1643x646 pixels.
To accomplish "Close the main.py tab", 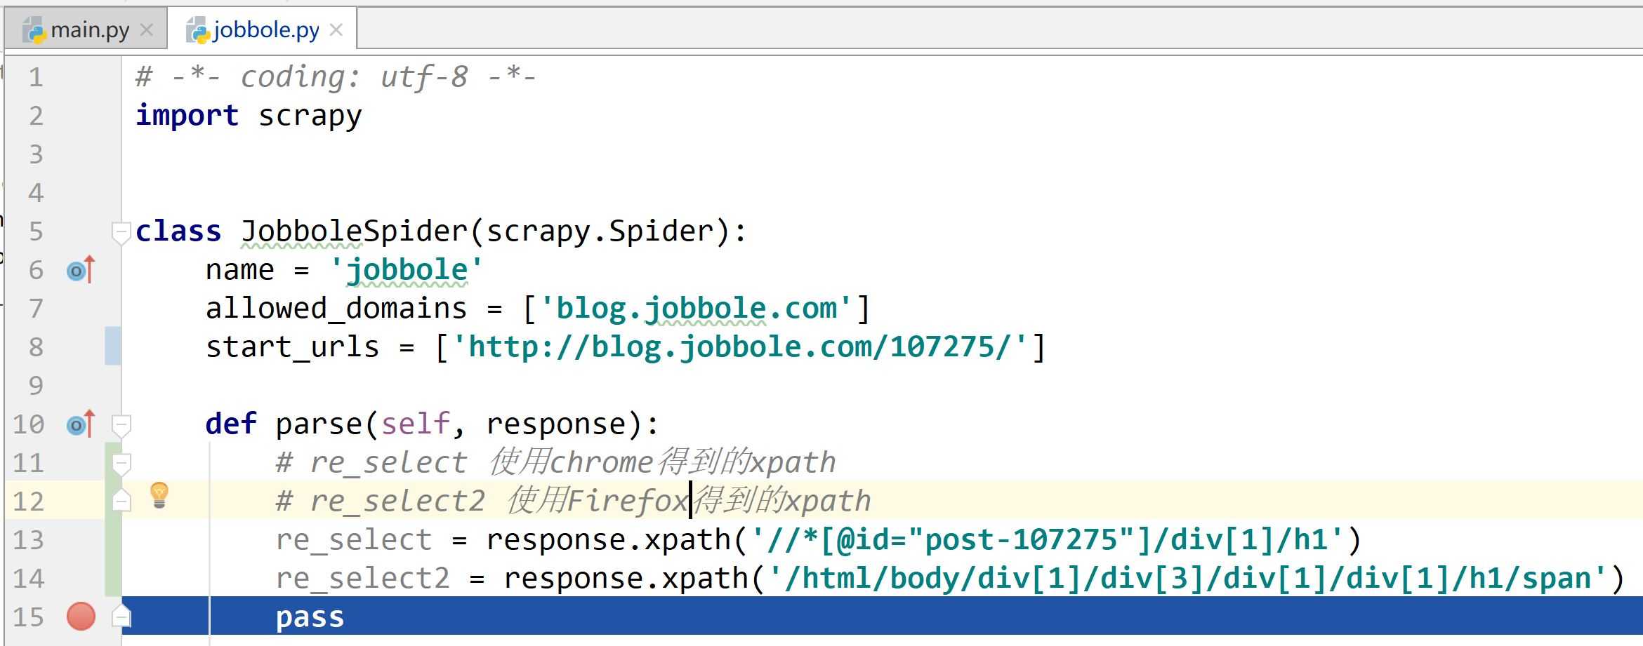I will (147, 30).
